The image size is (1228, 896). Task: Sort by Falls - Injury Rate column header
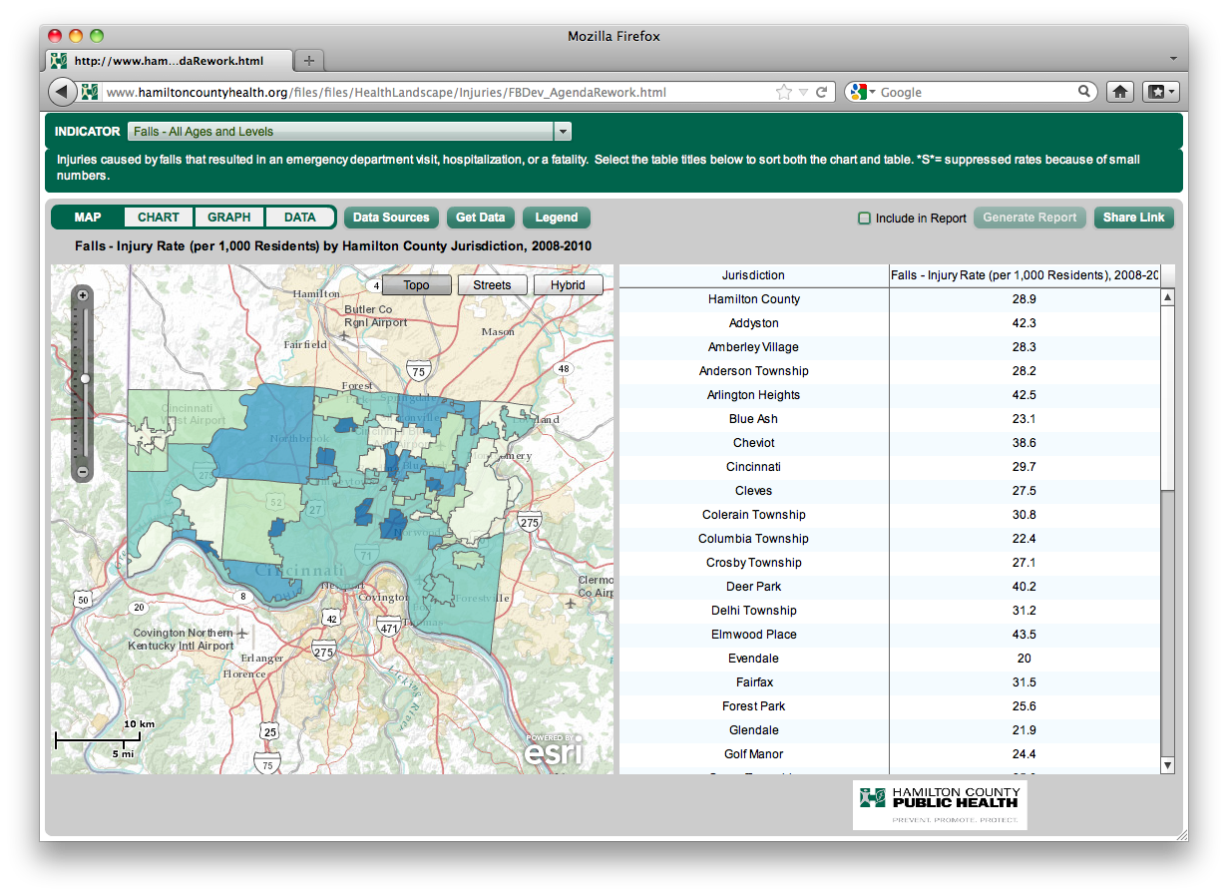tap(1024, 275)
